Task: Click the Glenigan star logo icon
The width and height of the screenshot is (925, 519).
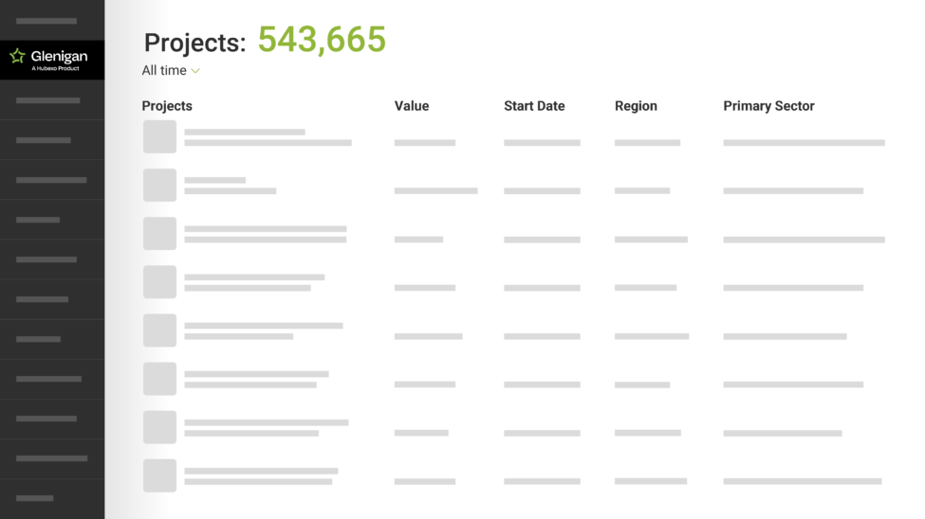Action: point(17,57)
